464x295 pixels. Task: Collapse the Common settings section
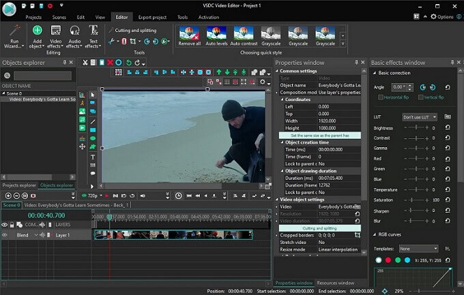277,71
